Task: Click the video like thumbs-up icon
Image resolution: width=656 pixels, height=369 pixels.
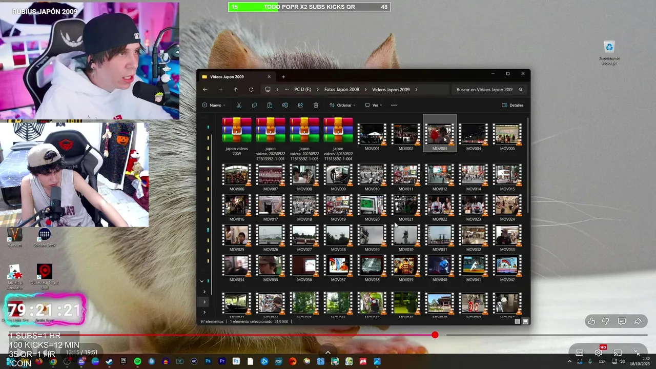Action: (591, 321)
